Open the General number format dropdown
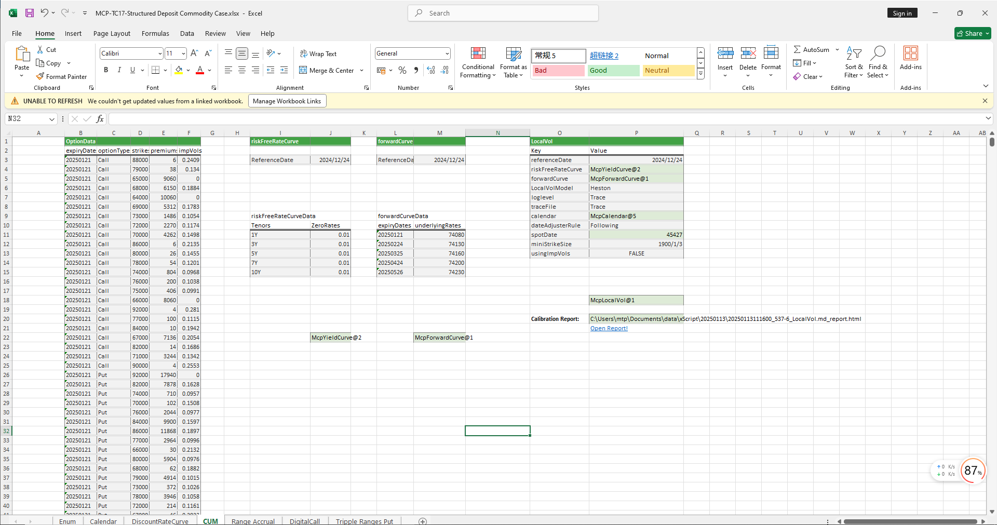 [447, 53]
